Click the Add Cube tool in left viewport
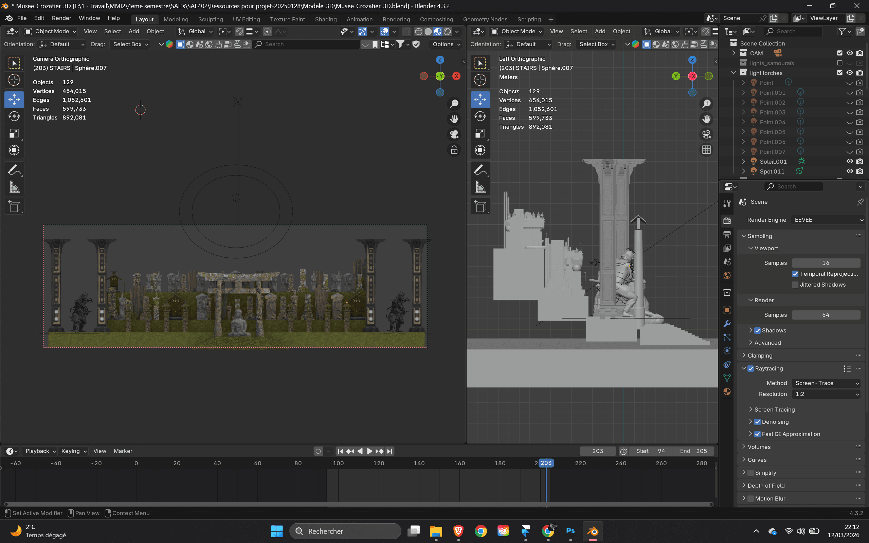Screen dimensions: 869x543 pos(14,206)
